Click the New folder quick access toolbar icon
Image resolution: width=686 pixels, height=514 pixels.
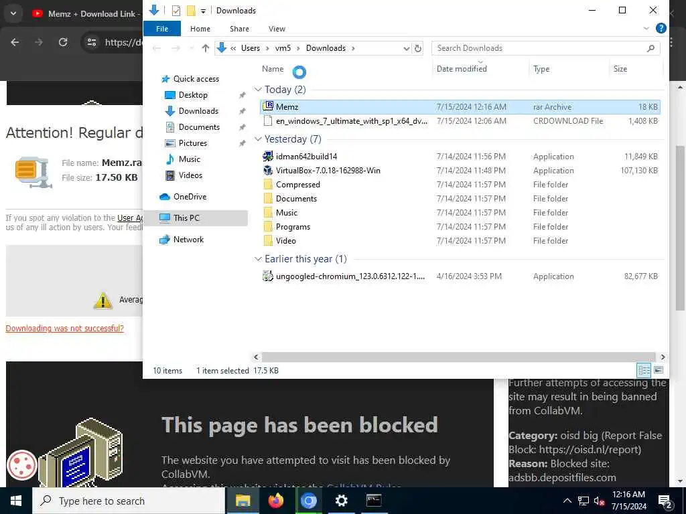pyautogui.click(x=191, y=11)
